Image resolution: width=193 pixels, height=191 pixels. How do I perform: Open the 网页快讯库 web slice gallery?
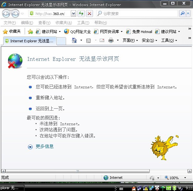(108, 32)
